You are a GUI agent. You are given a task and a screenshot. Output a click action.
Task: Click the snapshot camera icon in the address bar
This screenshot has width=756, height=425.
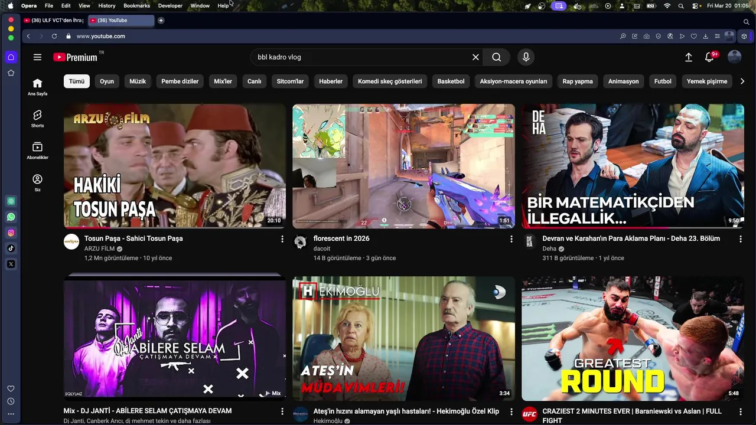(647, 36)
